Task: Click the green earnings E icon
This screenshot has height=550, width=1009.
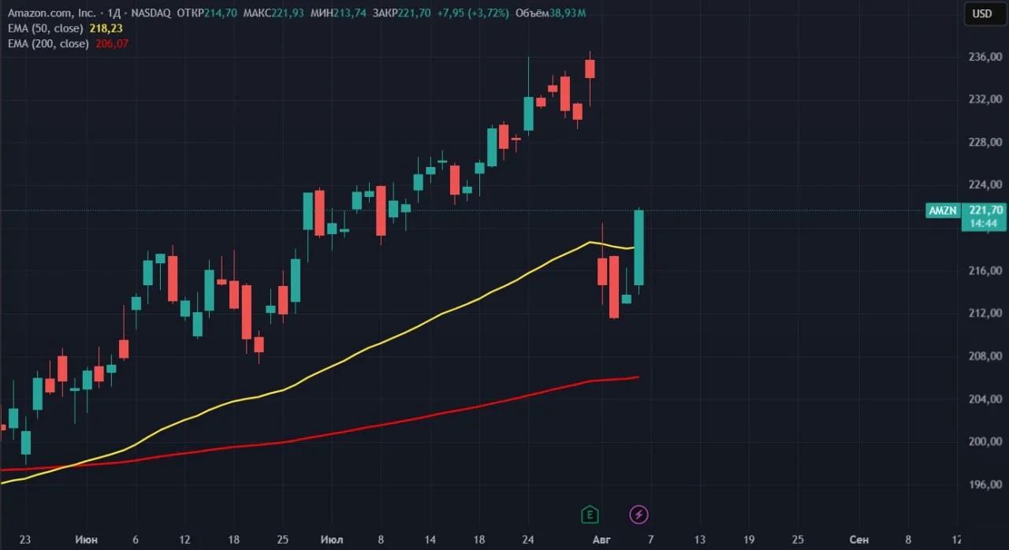Action: point(590,515)
